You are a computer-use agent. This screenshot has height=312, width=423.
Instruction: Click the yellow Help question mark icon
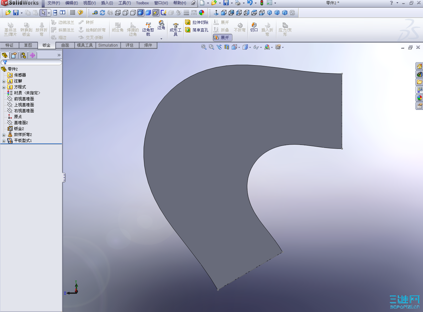tap(80, 13)
